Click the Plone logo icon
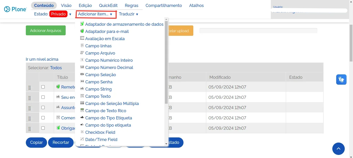Image resolution: width=353 pixels, height=158 pixels. coord(7,9)
